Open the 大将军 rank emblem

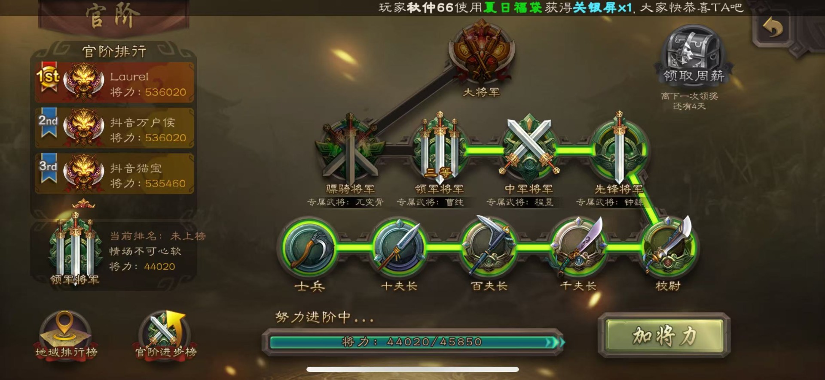481,51
